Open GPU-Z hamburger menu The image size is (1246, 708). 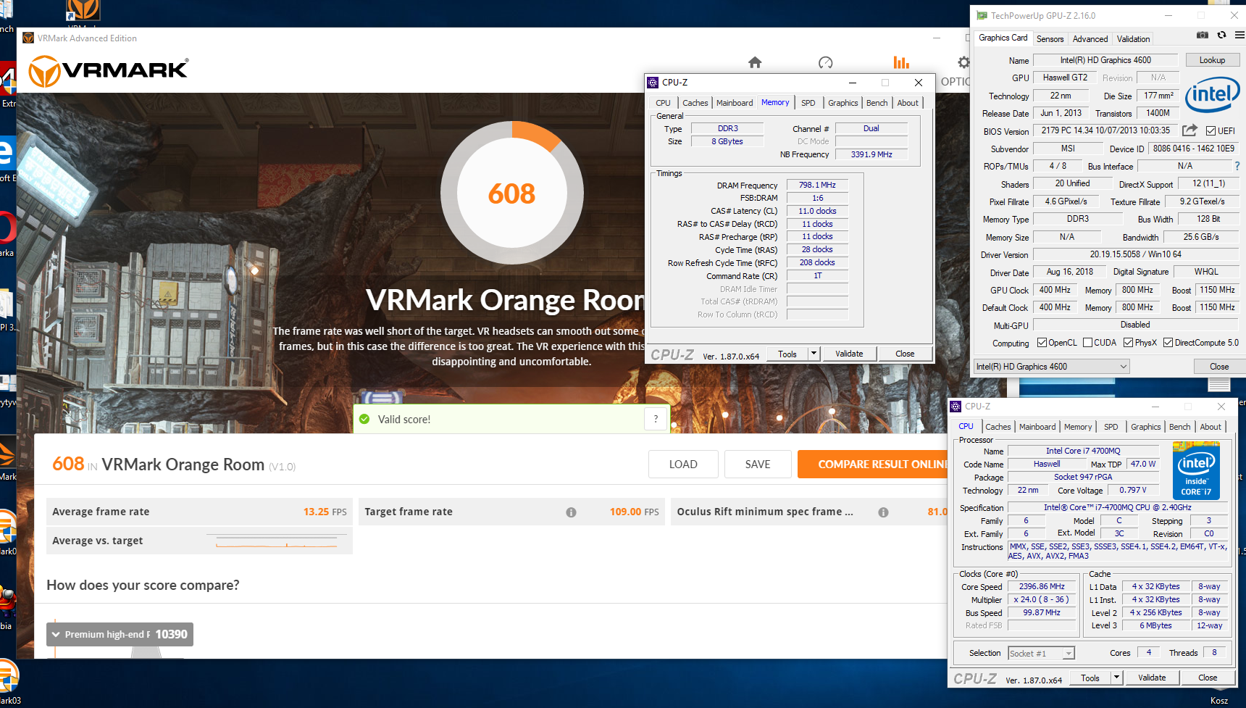1239,35
